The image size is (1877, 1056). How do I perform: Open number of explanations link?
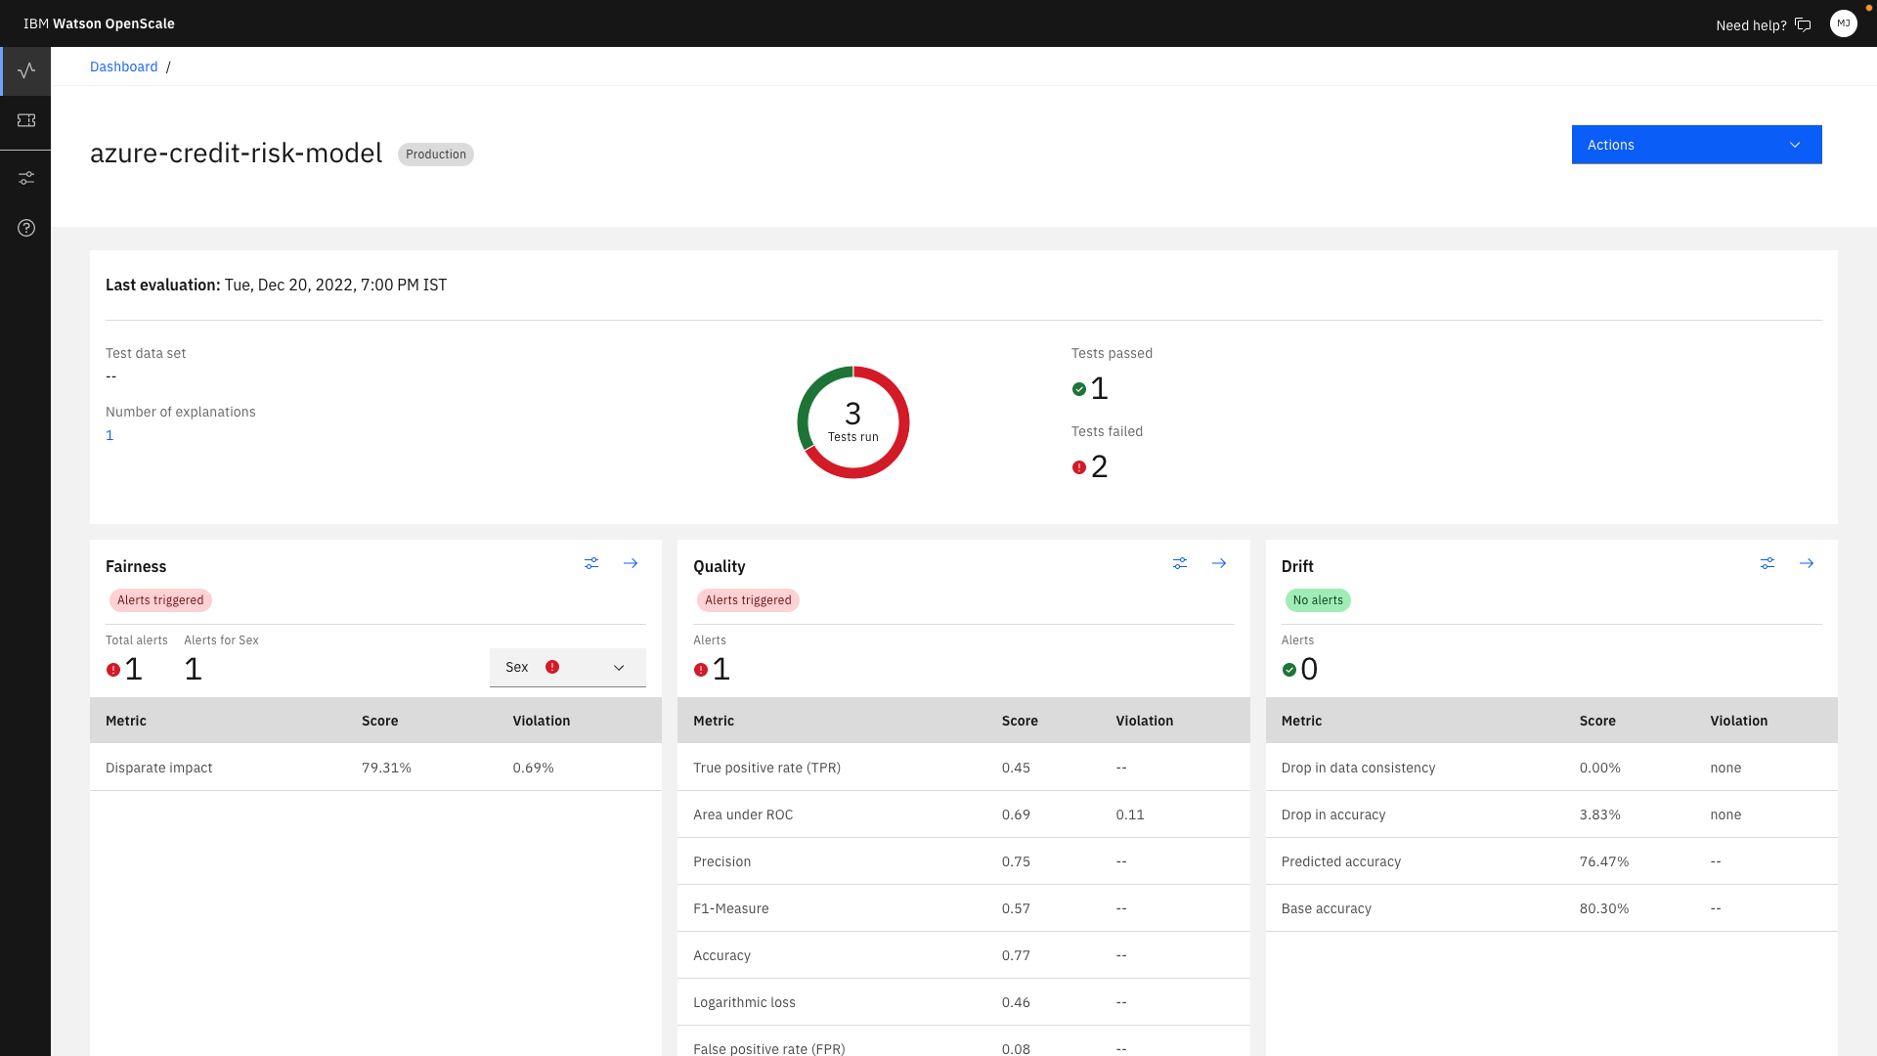click(109, 436)
